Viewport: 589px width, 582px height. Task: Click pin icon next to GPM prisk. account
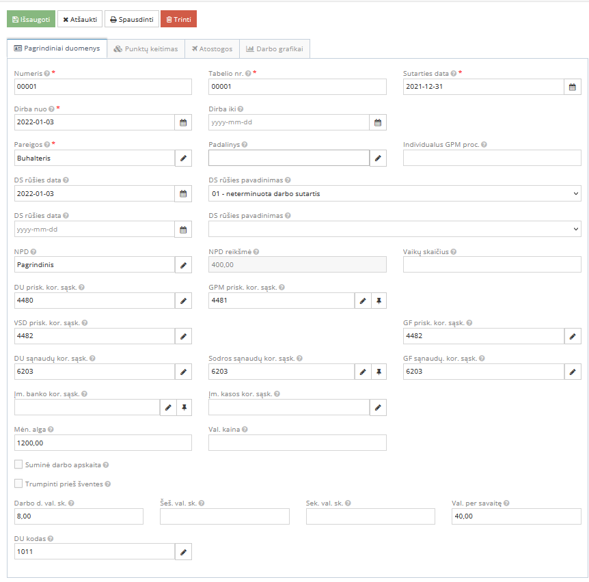379,301
